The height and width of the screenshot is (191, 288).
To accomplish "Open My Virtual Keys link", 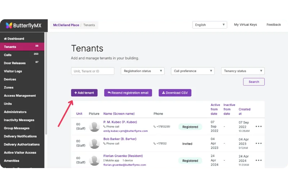I will pyautogui.click(x=246, y=25).
